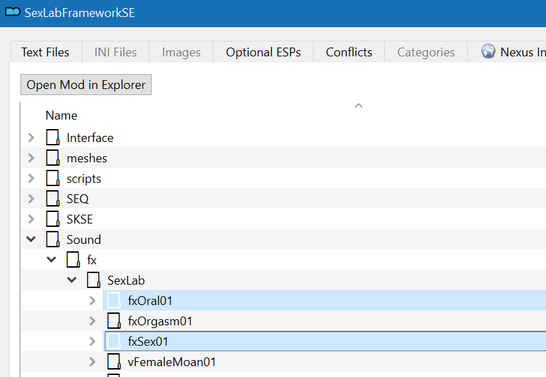Open the Nexus Info tab

(507, 52)
